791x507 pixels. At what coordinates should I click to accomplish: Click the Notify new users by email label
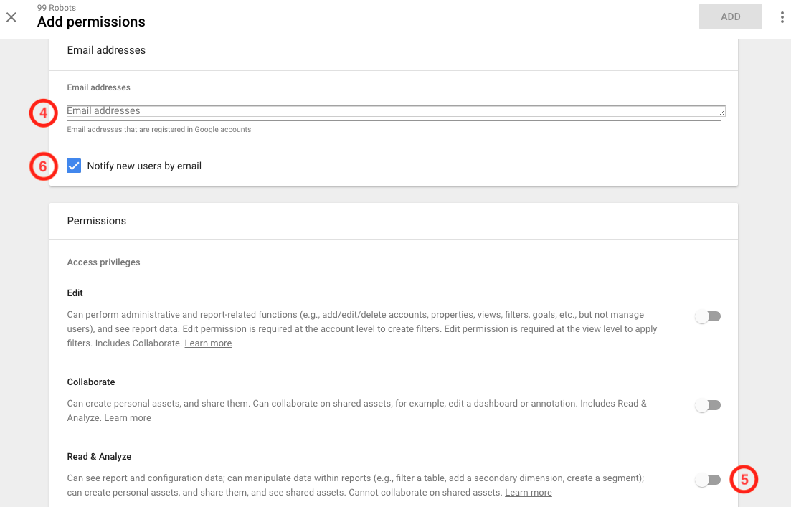click(144, 166)
